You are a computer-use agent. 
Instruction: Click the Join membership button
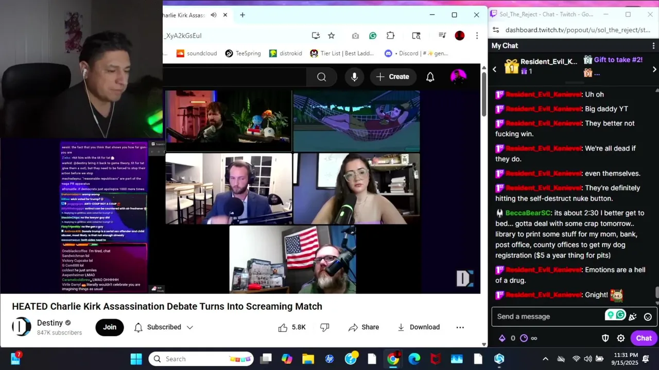[110, 327]
